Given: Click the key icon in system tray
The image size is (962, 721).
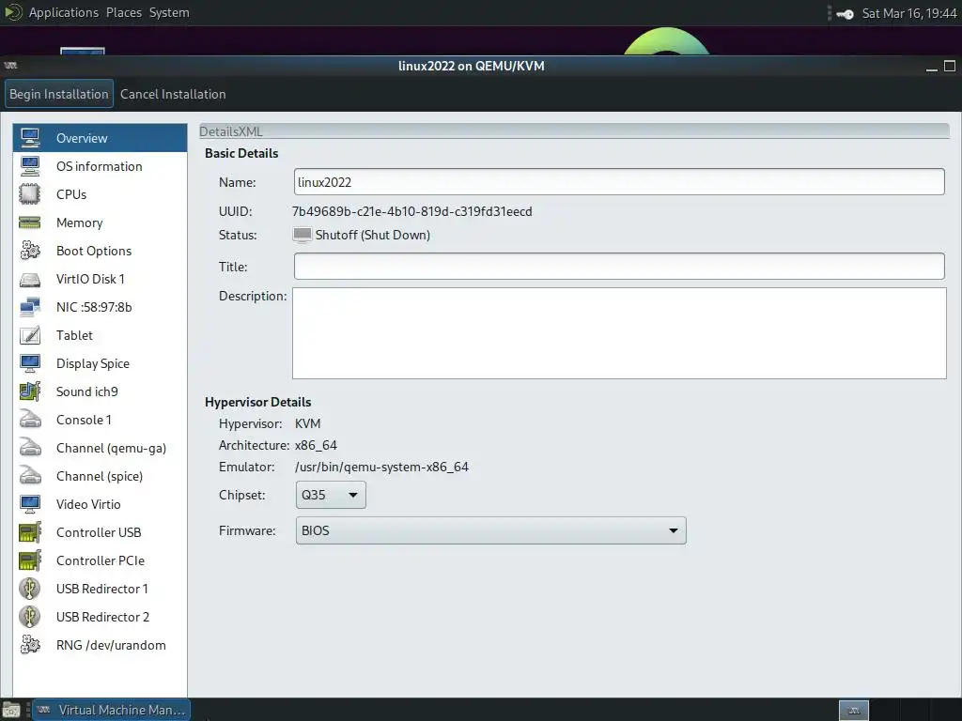Looking at the screenshot, I should pos(845,13).
